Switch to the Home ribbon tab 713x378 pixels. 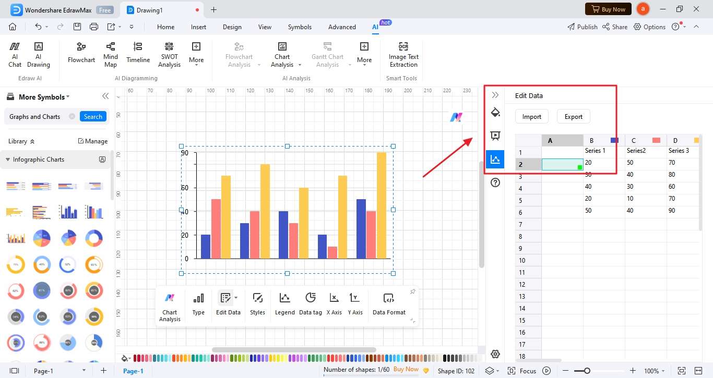tap(165, 27)
